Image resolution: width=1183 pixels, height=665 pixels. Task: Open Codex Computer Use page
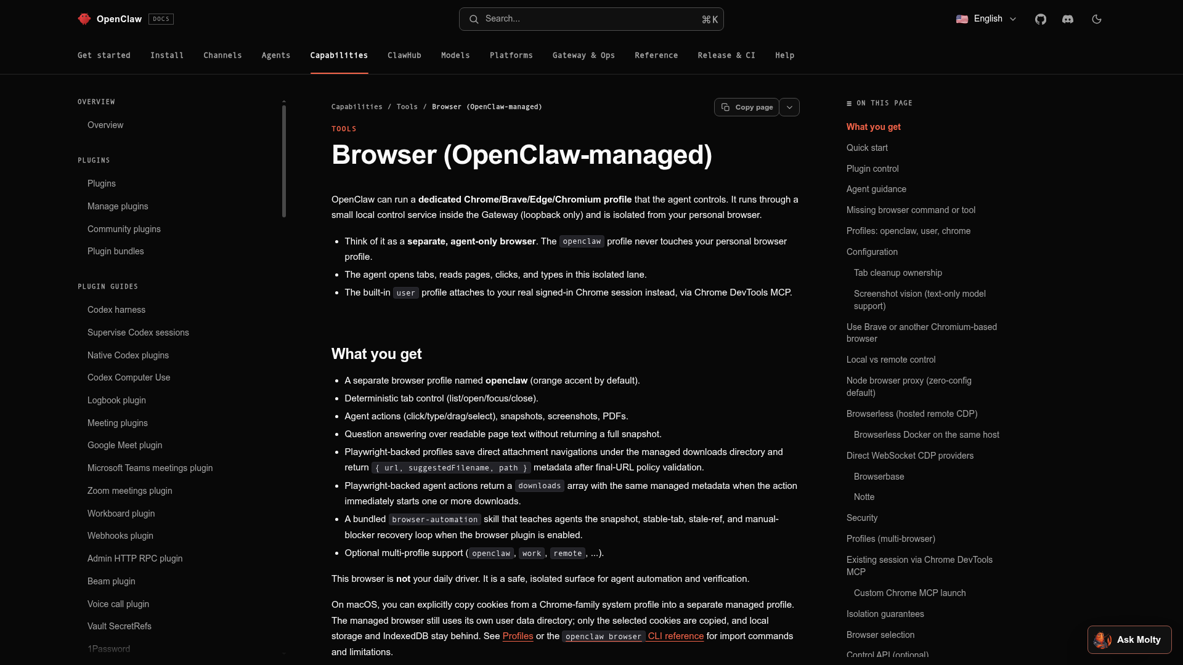point(129,377)
